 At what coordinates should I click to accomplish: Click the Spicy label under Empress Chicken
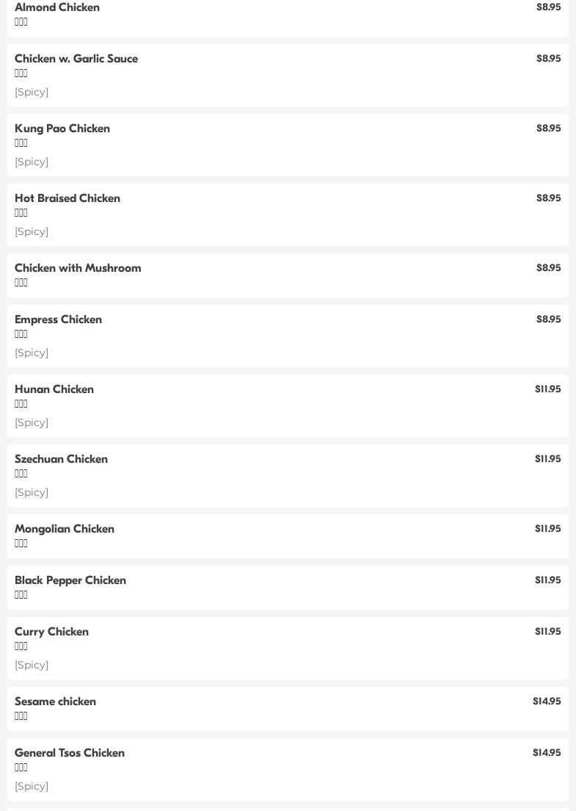(x=32, y=353)
